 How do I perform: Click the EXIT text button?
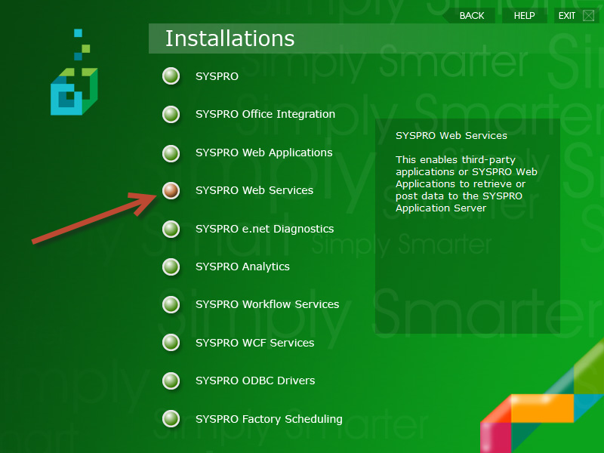pyautogui.click(x=567, y=16)
